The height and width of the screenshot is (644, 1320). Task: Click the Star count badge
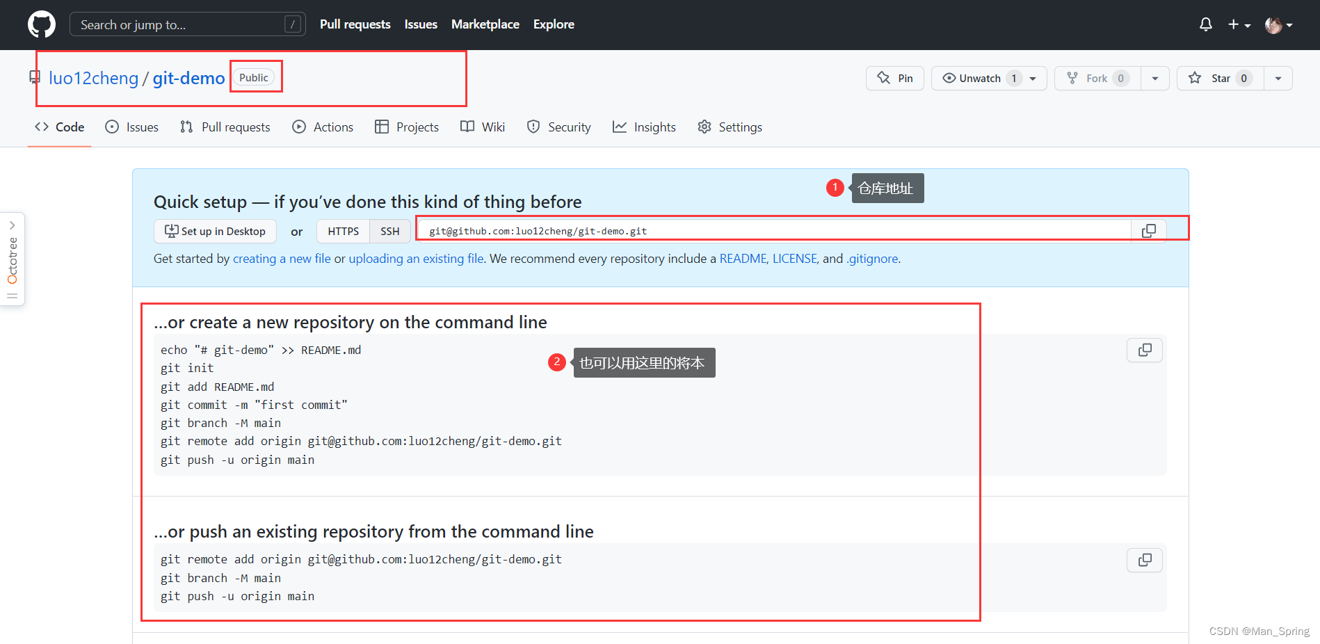click(x=1244, y=78)
